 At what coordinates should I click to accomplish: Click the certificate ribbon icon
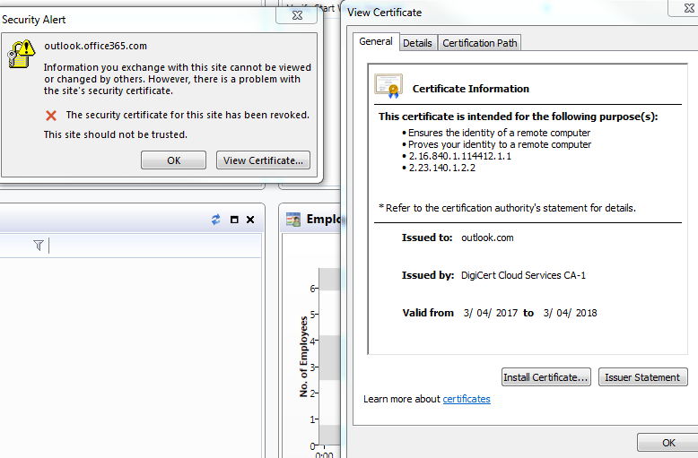tap(388, 86)
